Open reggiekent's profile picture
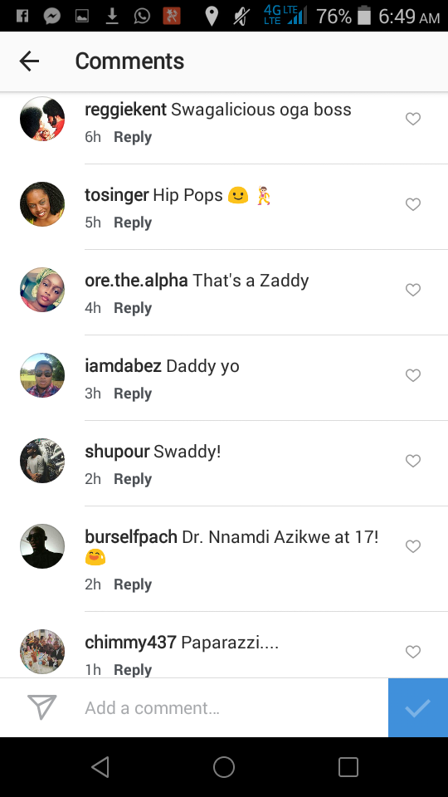 (42, 119)
